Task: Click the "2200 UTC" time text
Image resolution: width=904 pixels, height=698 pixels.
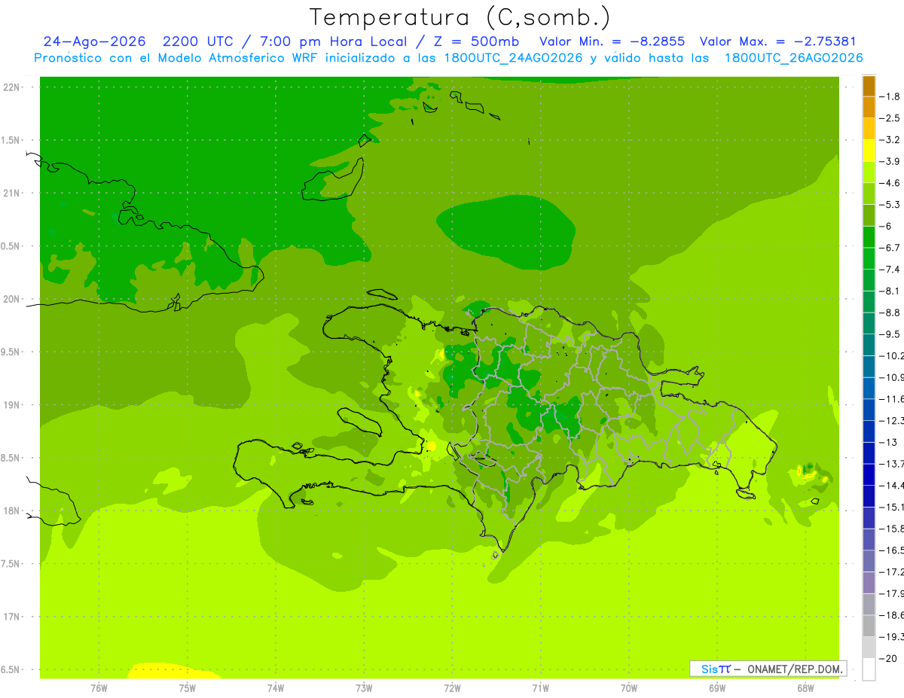Action: (x=197, y=41)
